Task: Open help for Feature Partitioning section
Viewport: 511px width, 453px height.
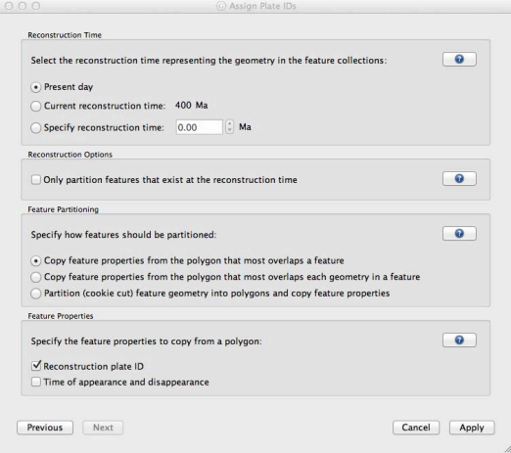Action: click(459, 234)
